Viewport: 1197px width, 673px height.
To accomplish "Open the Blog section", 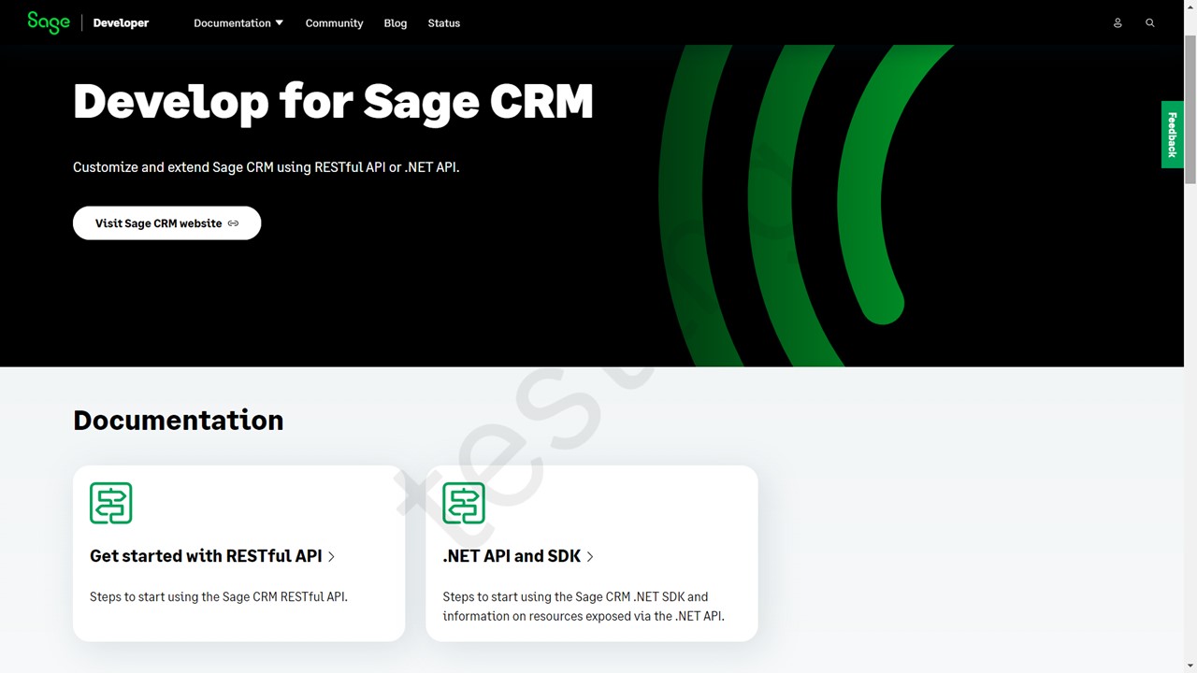I will click(395, 22).
